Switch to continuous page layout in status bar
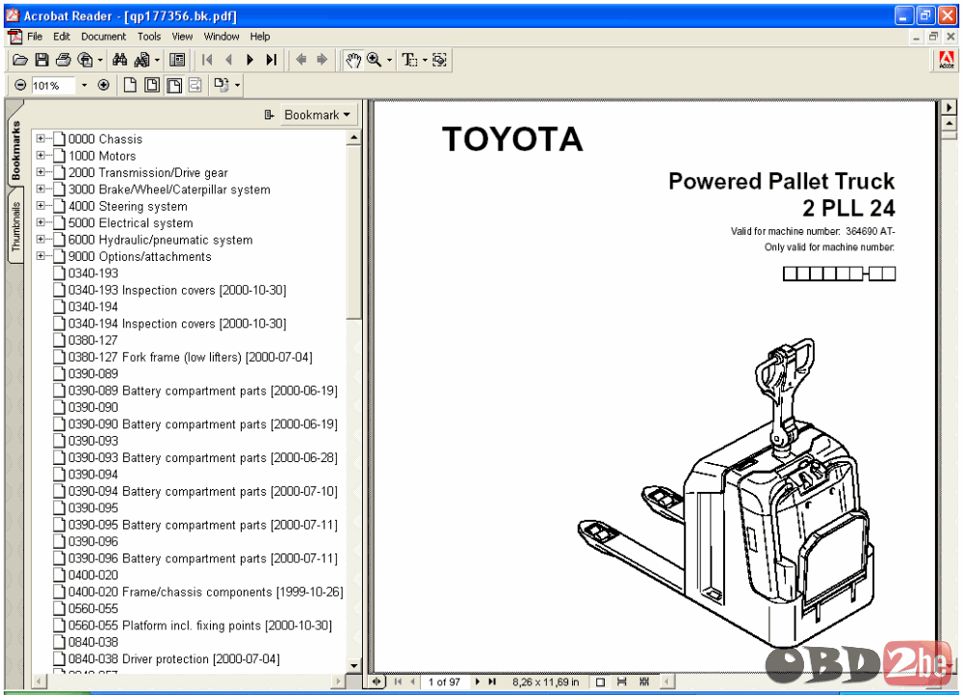The image size is (963, 695). click(x=621, y=682)
